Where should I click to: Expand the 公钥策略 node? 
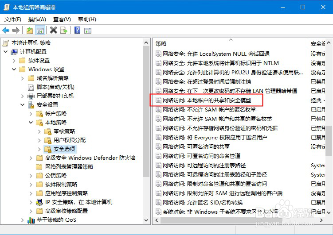coord(31,176)
